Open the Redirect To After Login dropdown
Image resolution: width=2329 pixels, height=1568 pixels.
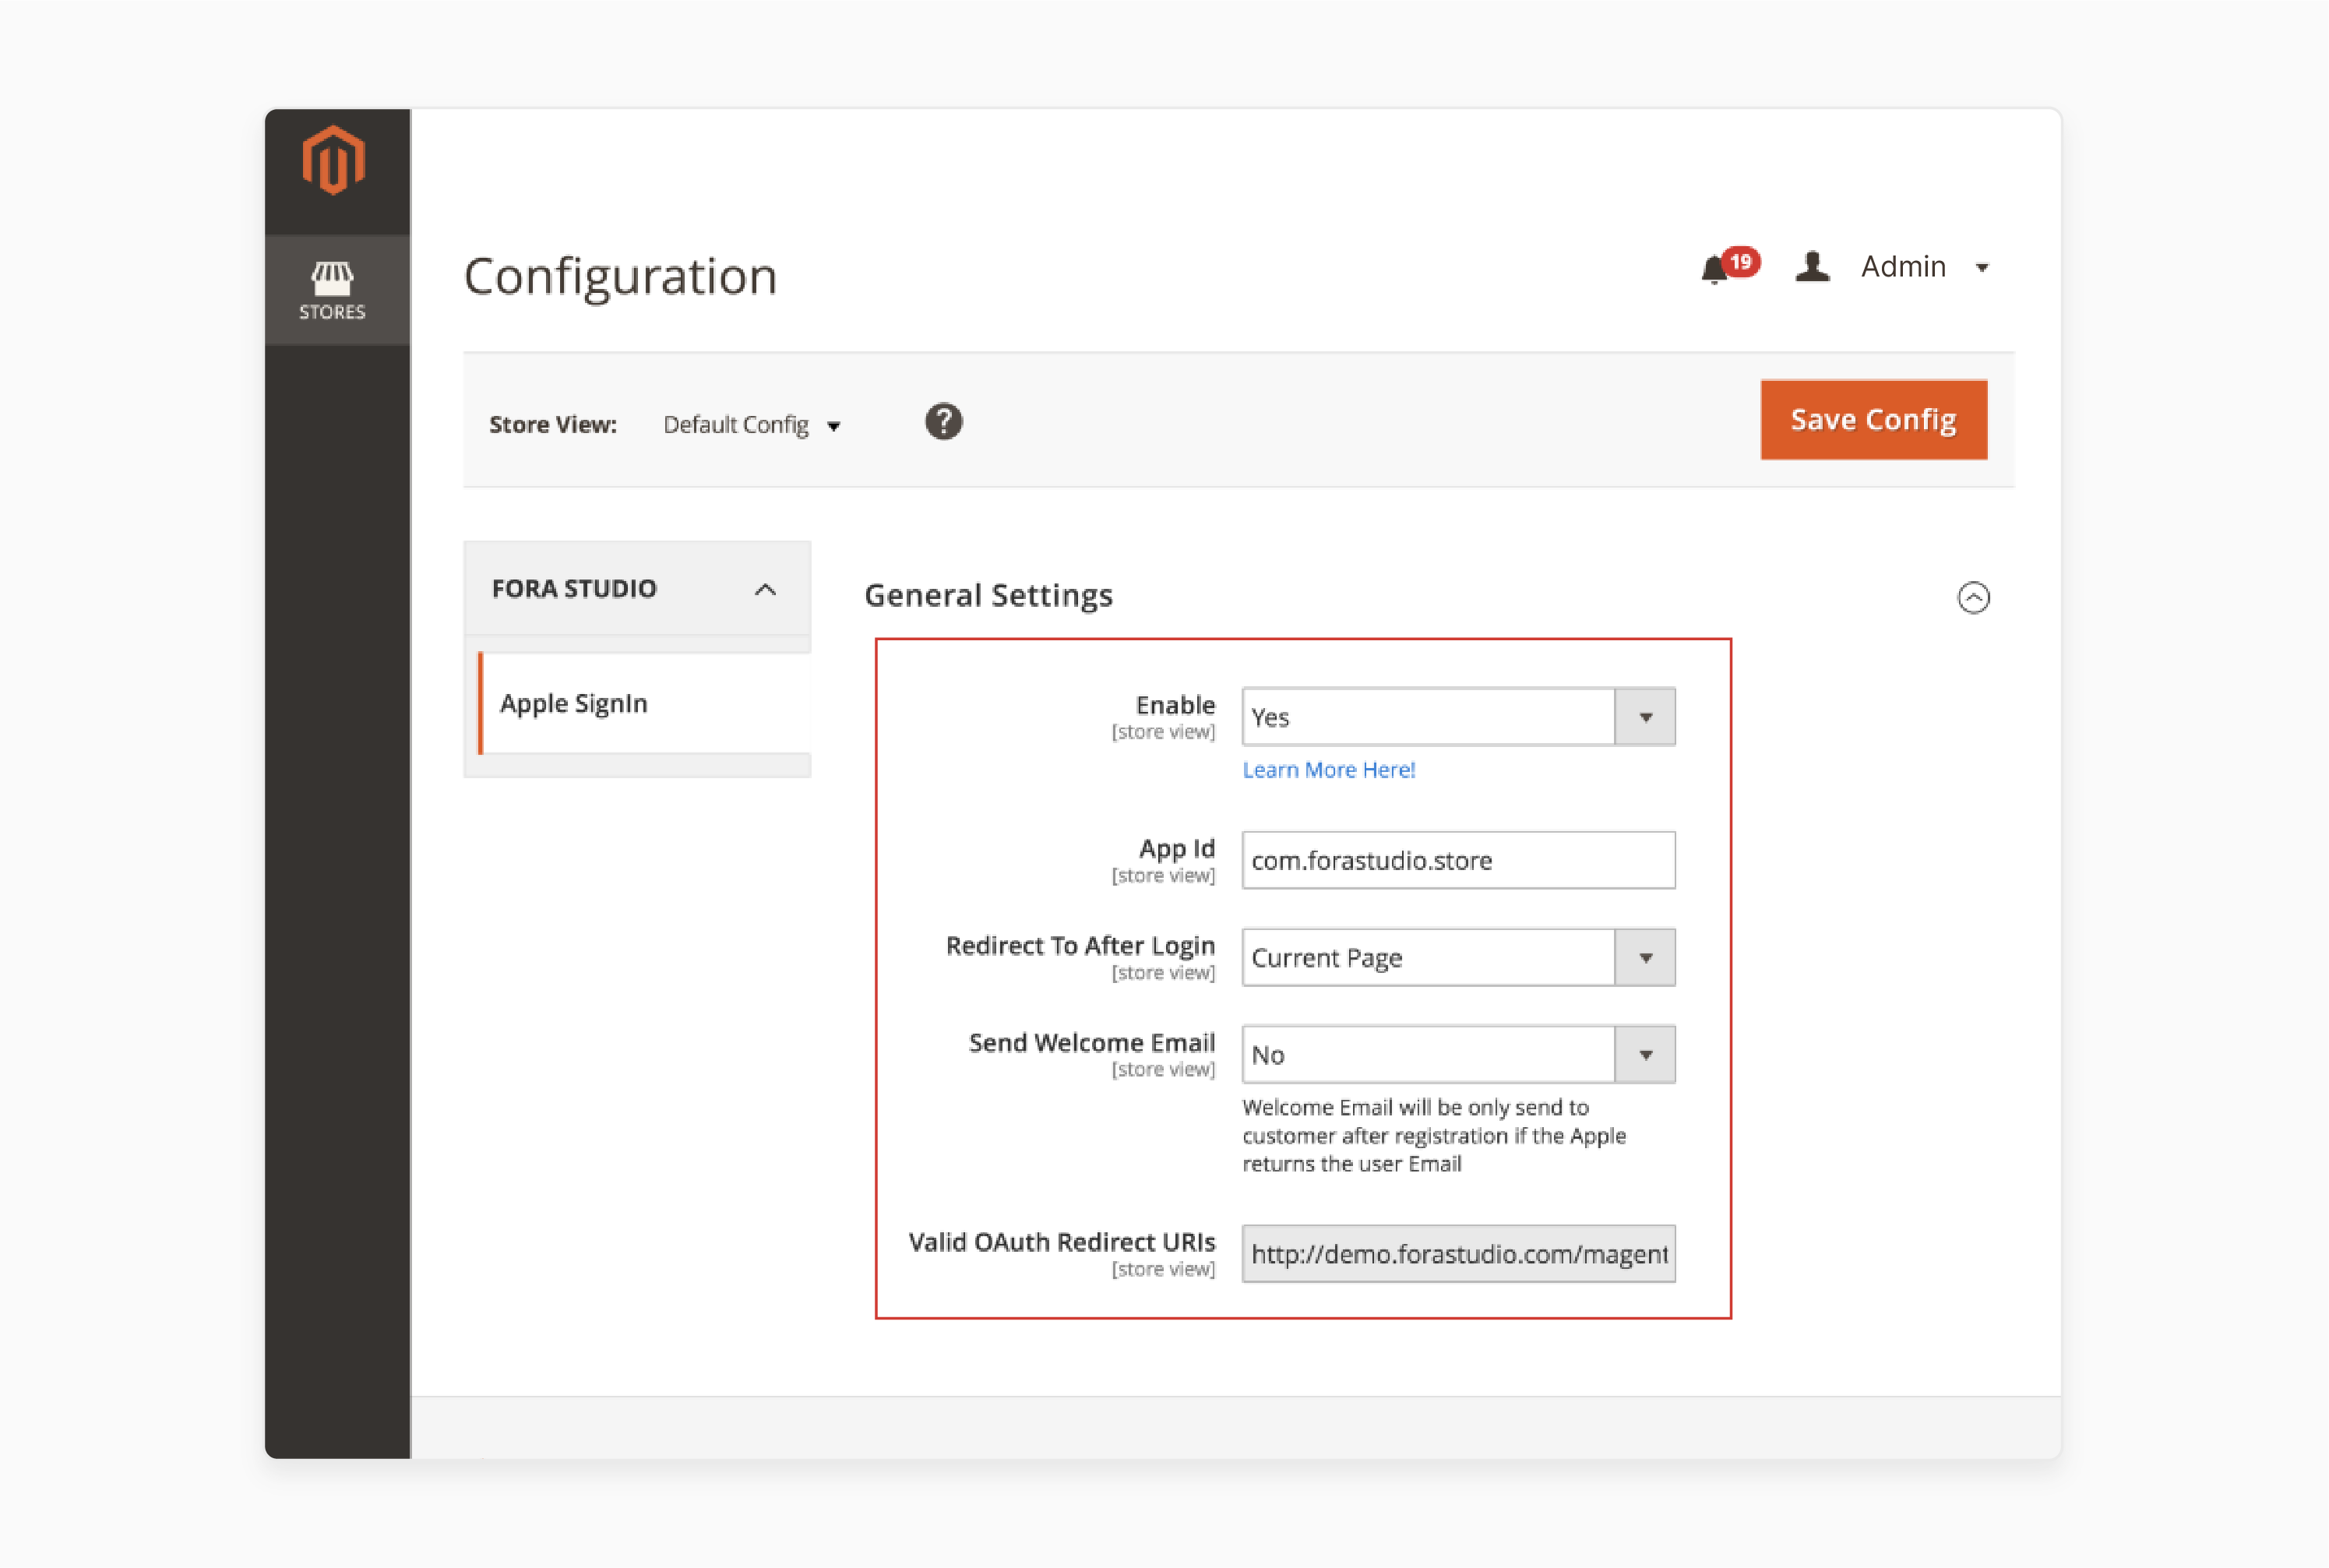(1458, 958)
